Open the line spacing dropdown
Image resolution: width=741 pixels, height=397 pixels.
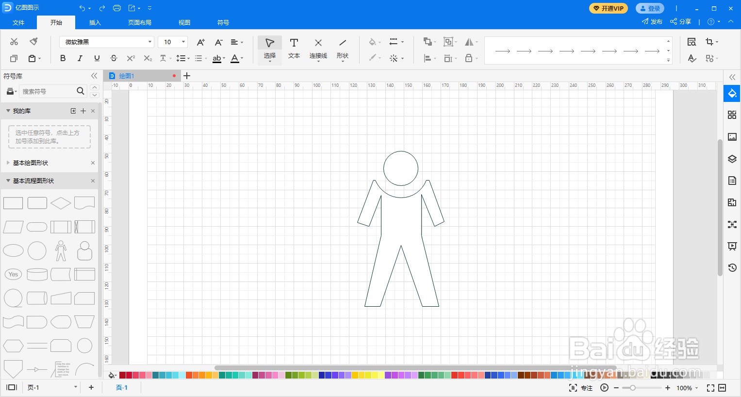[x=182, y=58]
